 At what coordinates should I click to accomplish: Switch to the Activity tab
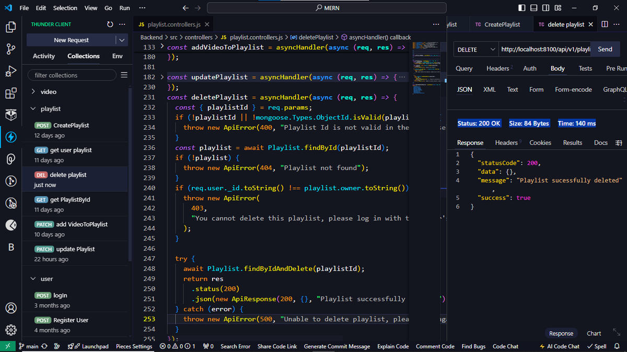point(44,56)
